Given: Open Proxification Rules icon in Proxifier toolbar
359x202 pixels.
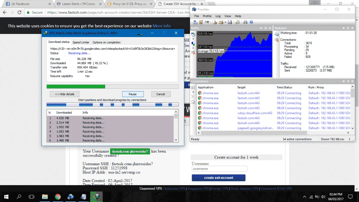Looking at the screenshot, I should pos(201,22).
